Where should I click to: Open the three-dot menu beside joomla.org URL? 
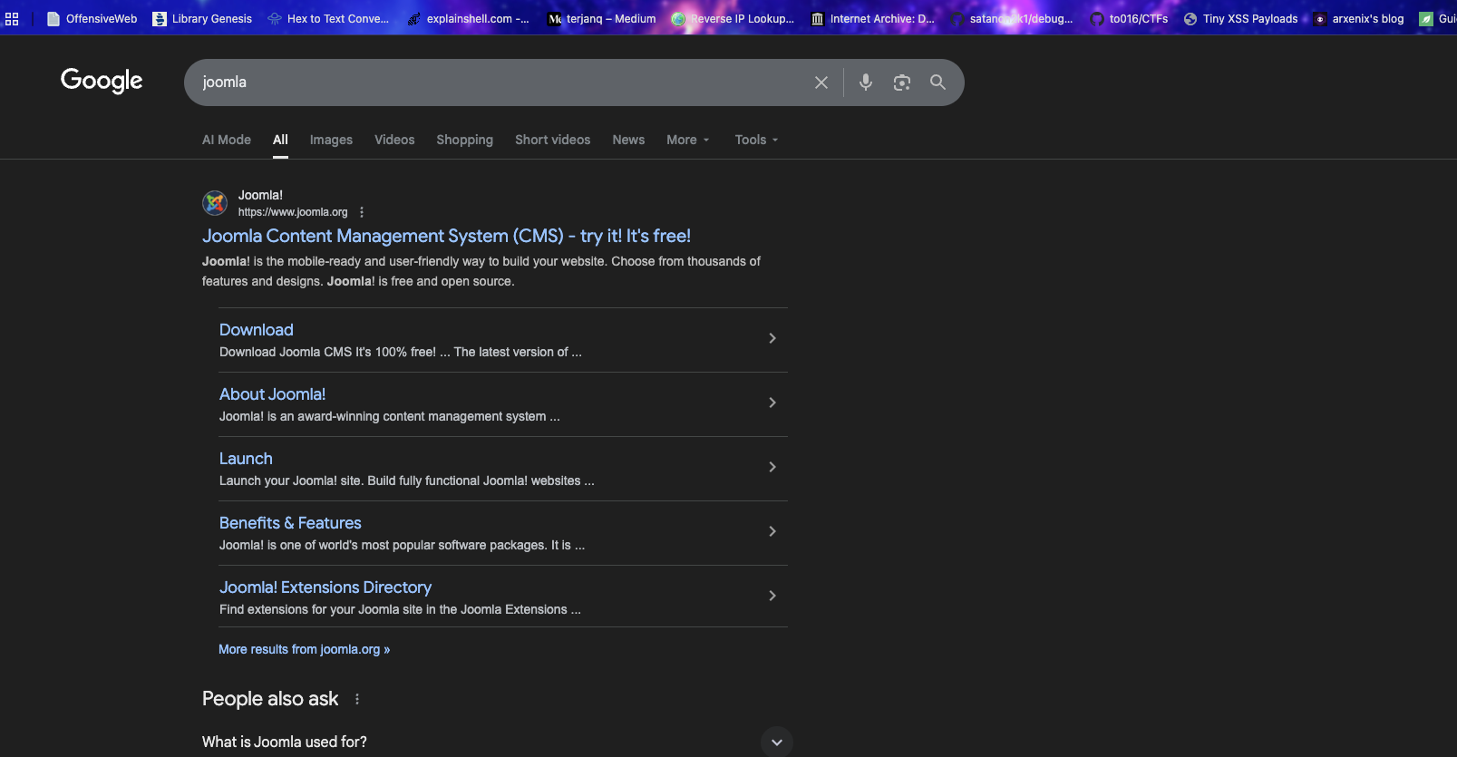coord(362,212)
